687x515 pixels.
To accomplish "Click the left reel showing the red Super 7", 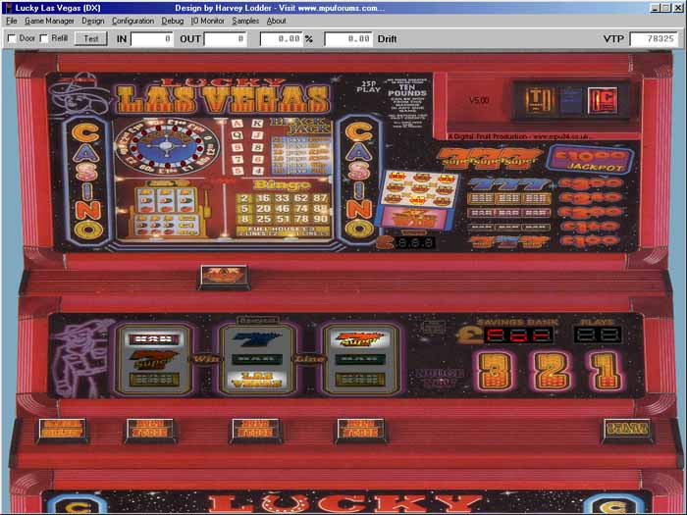I will [154, 359].
